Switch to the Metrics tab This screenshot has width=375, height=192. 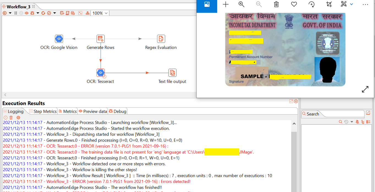[68, 111]
